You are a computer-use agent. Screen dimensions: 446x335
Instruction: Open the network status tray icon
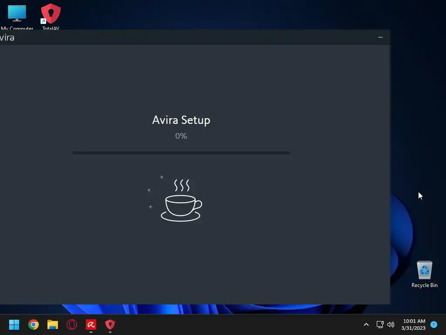click(380, 325)
